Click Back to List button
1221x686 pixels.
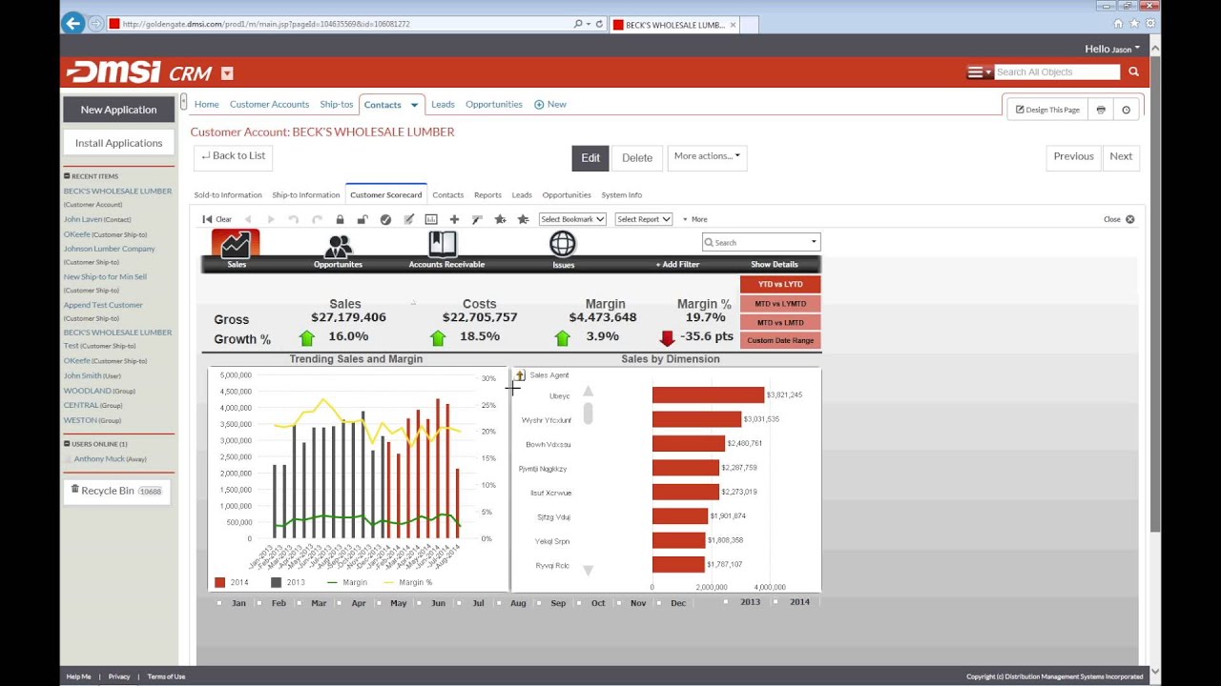coord(234,156)
